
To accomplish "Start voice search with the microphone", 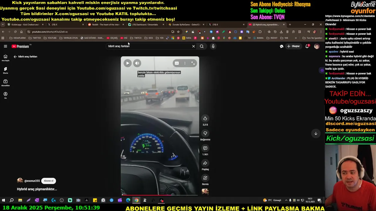I will 213,46.
